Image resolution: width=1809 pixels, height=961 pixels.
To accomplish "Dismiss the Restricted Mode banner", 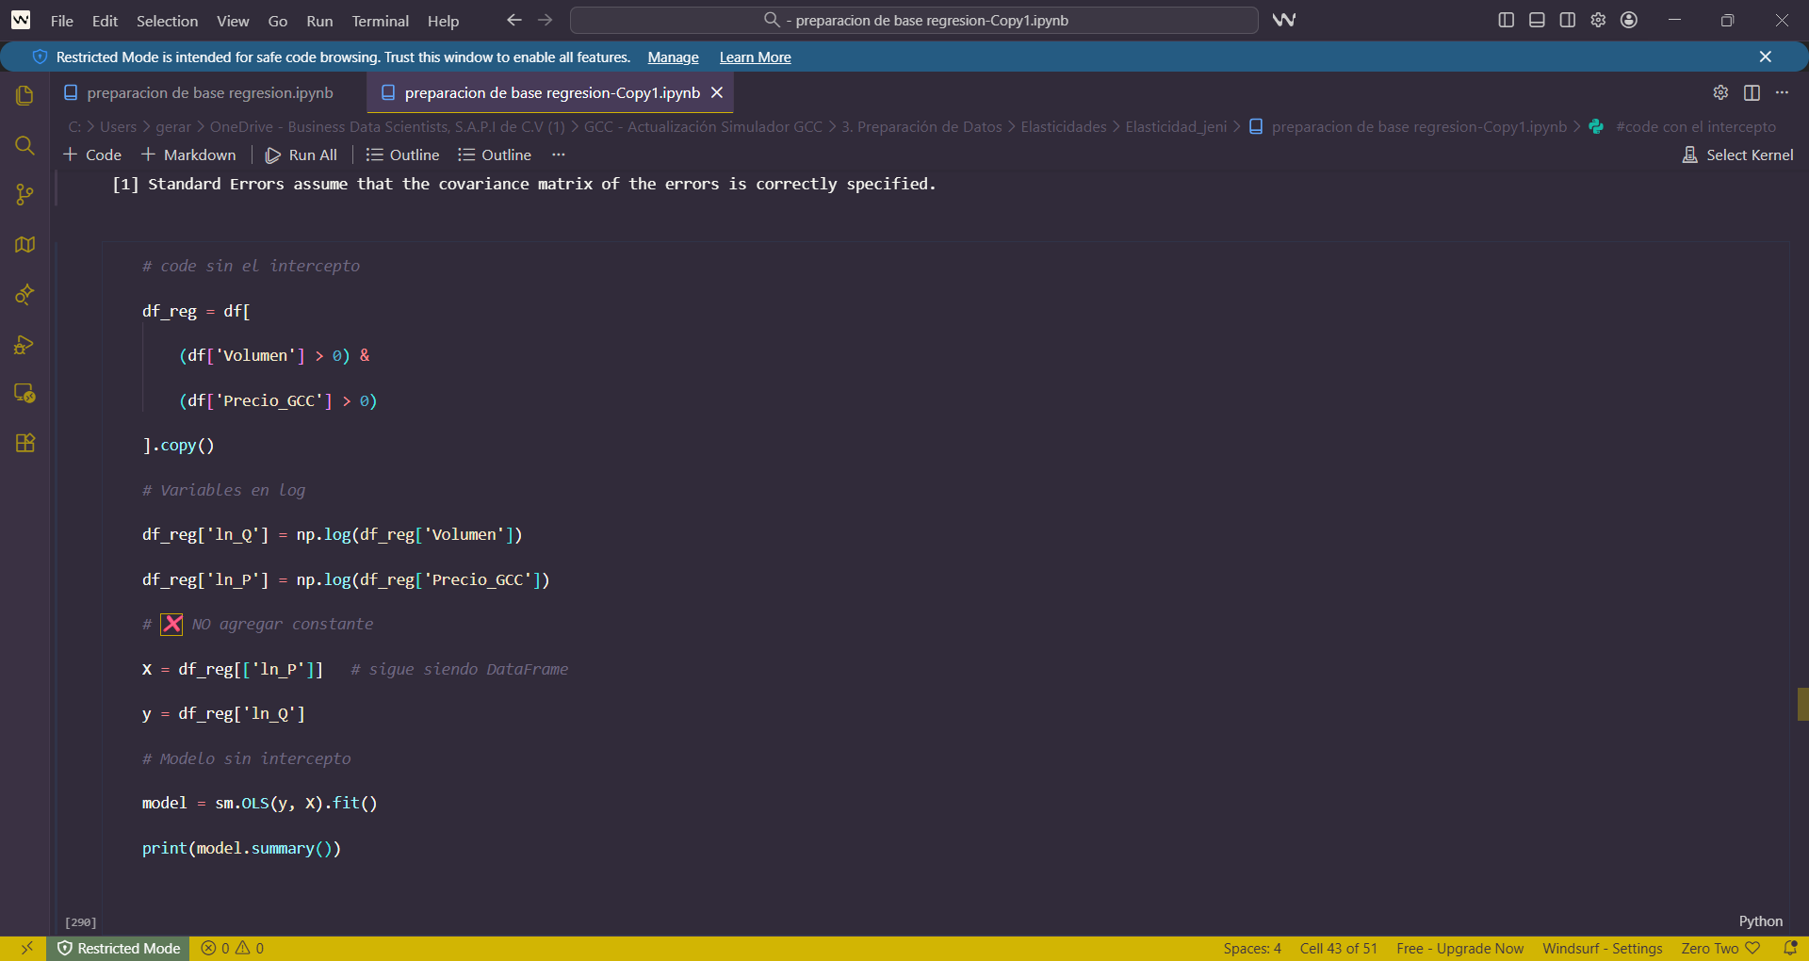I will point(1766,57).
